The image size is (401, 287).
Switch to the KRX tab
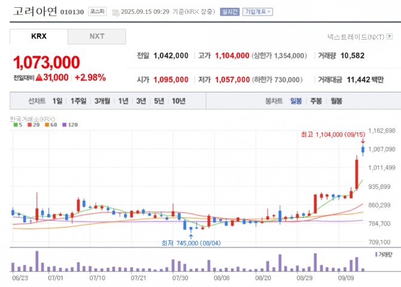(39, 37)
